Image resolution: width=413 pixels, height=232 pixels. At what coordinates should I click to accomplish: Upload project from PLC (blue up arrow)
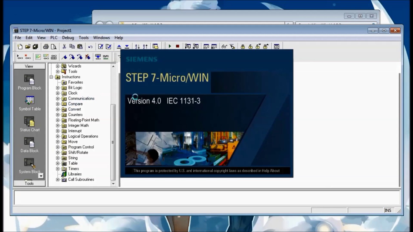click(119, 46)
